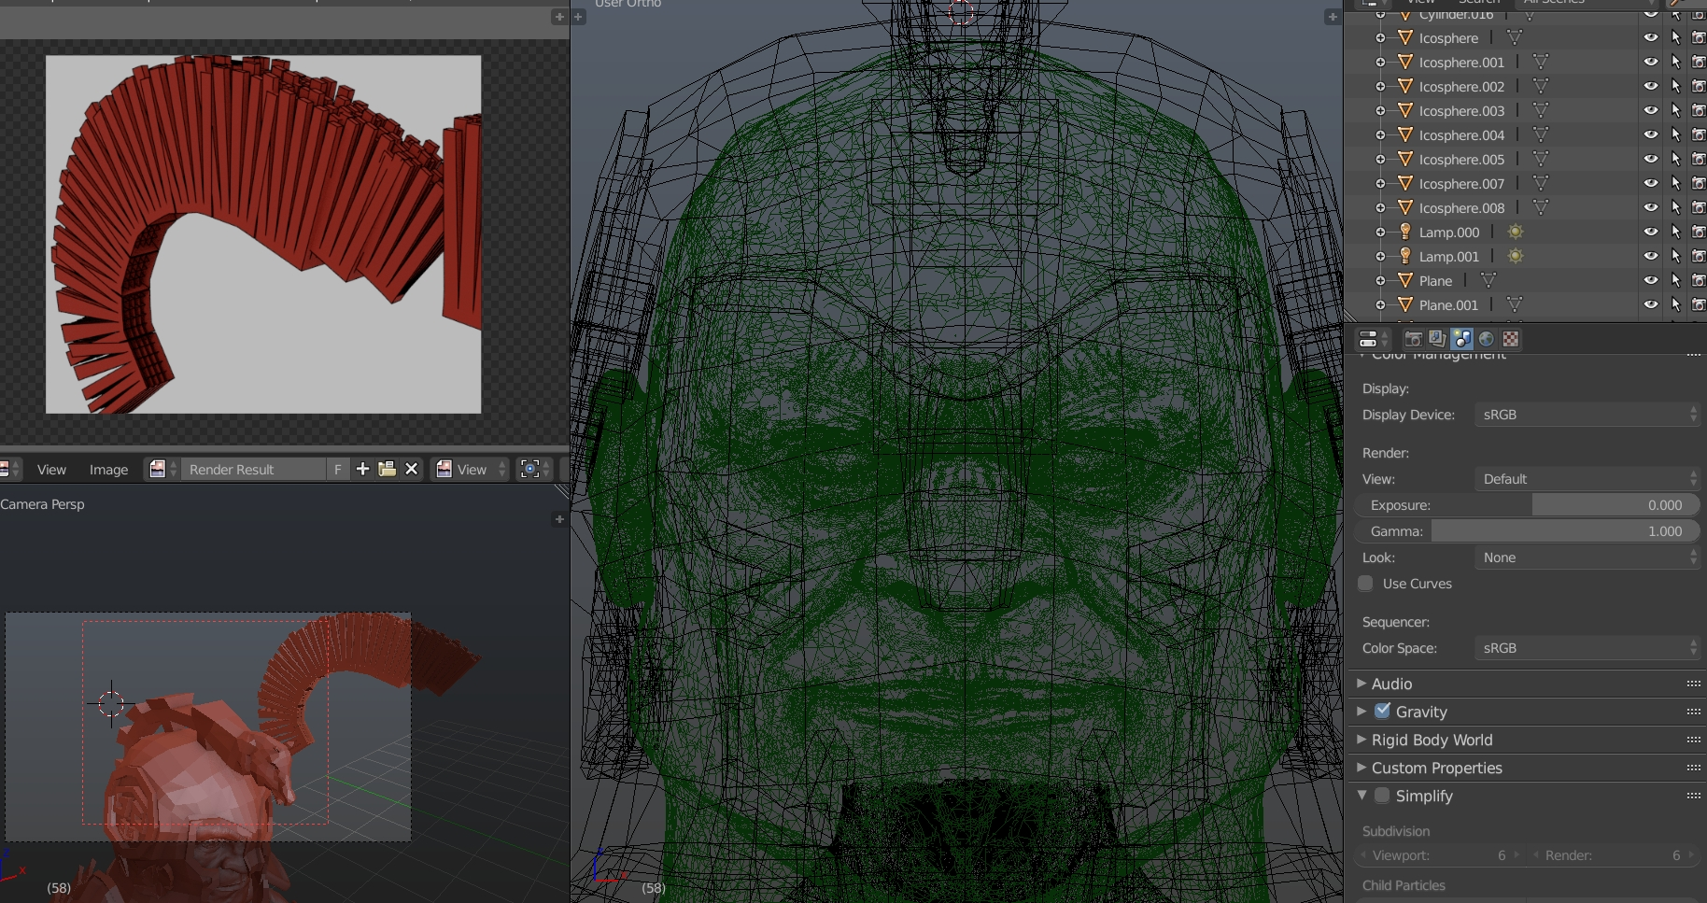Click the Render Result name field
Viewport: 1707px width, 903px height.
253,469
